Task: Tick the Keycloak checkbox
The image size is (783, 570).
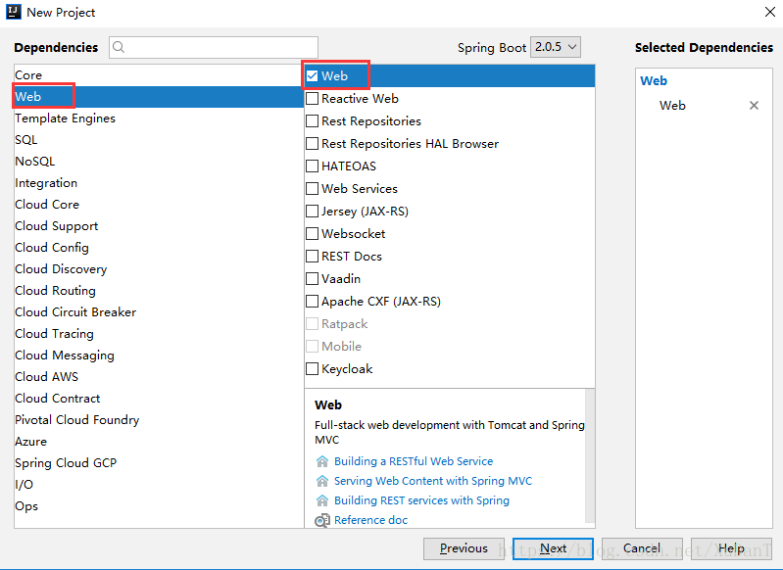Action: tap(312, 369)
